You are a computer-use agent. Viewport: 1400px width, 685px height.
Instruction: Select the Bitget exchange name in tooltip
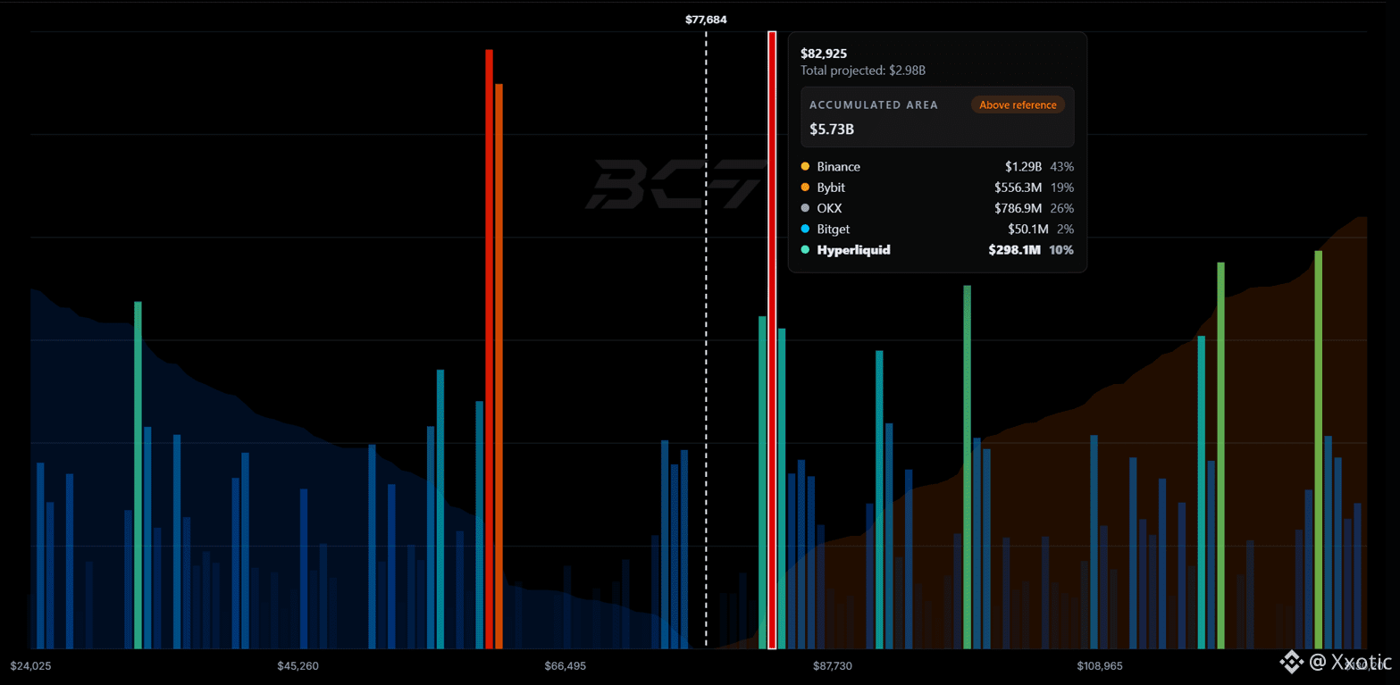pos(833,230)
